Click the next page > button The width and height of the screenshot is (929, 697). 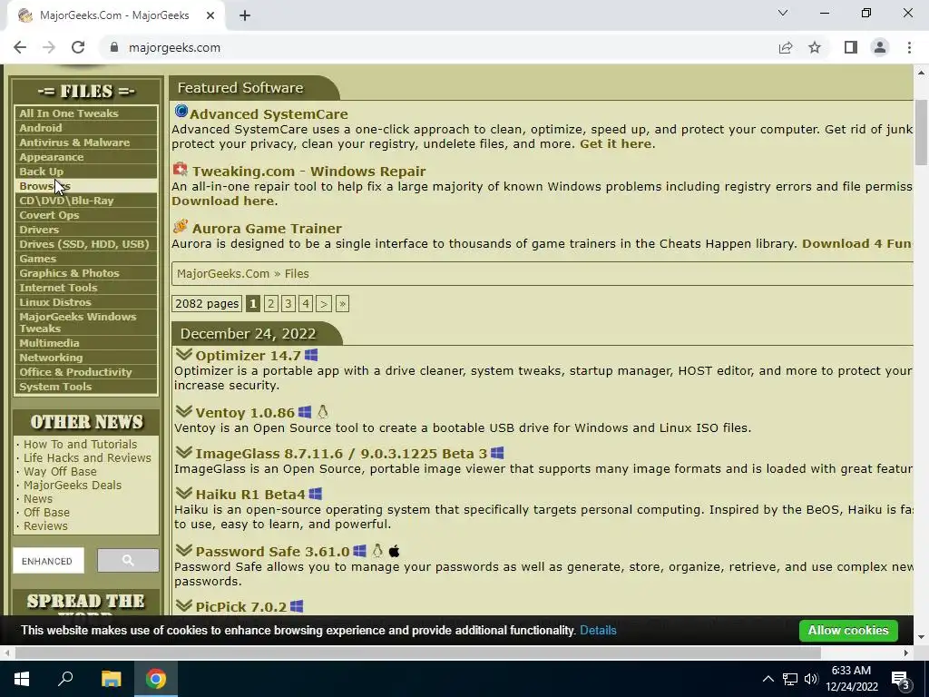click(324, 303)
